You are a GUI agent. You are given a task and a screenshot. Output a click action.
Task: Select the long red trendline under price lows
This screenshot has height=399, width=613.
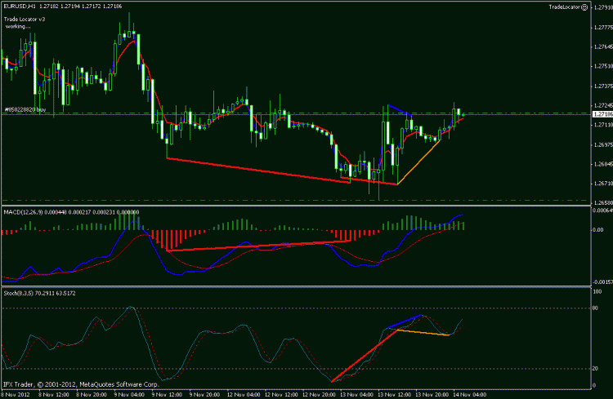pos(258,170)
